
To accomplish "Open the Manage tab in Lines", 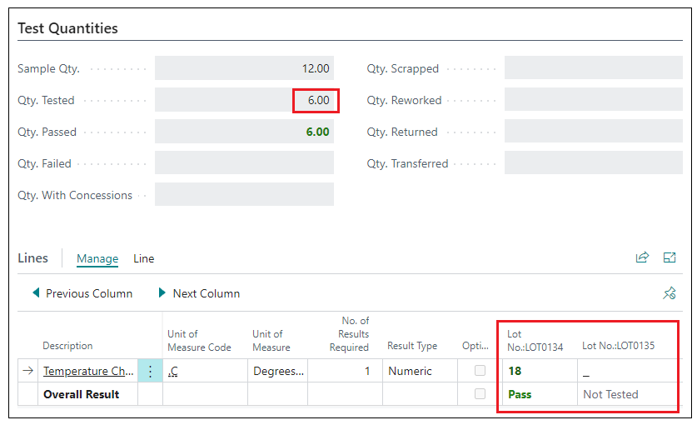I will point(97,259).
